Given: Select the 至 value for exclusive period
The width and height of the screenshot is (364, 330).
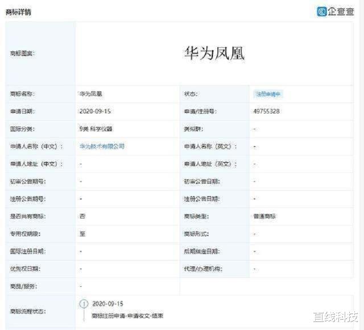Looking at the screenshot, I should [82, 234].
